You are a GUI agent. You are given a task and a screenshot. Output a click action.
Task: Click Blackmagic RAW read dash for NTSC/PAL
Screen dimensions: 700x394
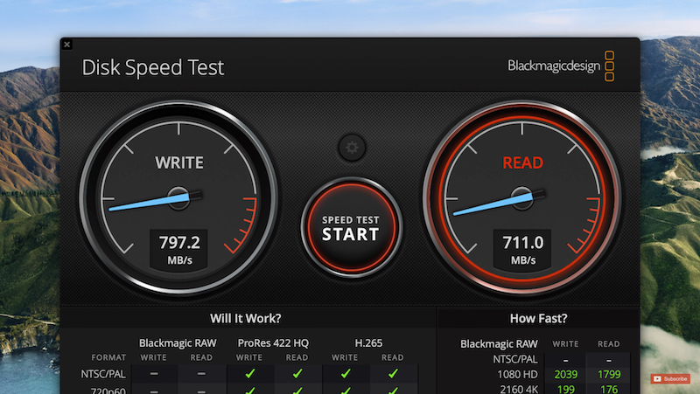[x=201, y=374]
